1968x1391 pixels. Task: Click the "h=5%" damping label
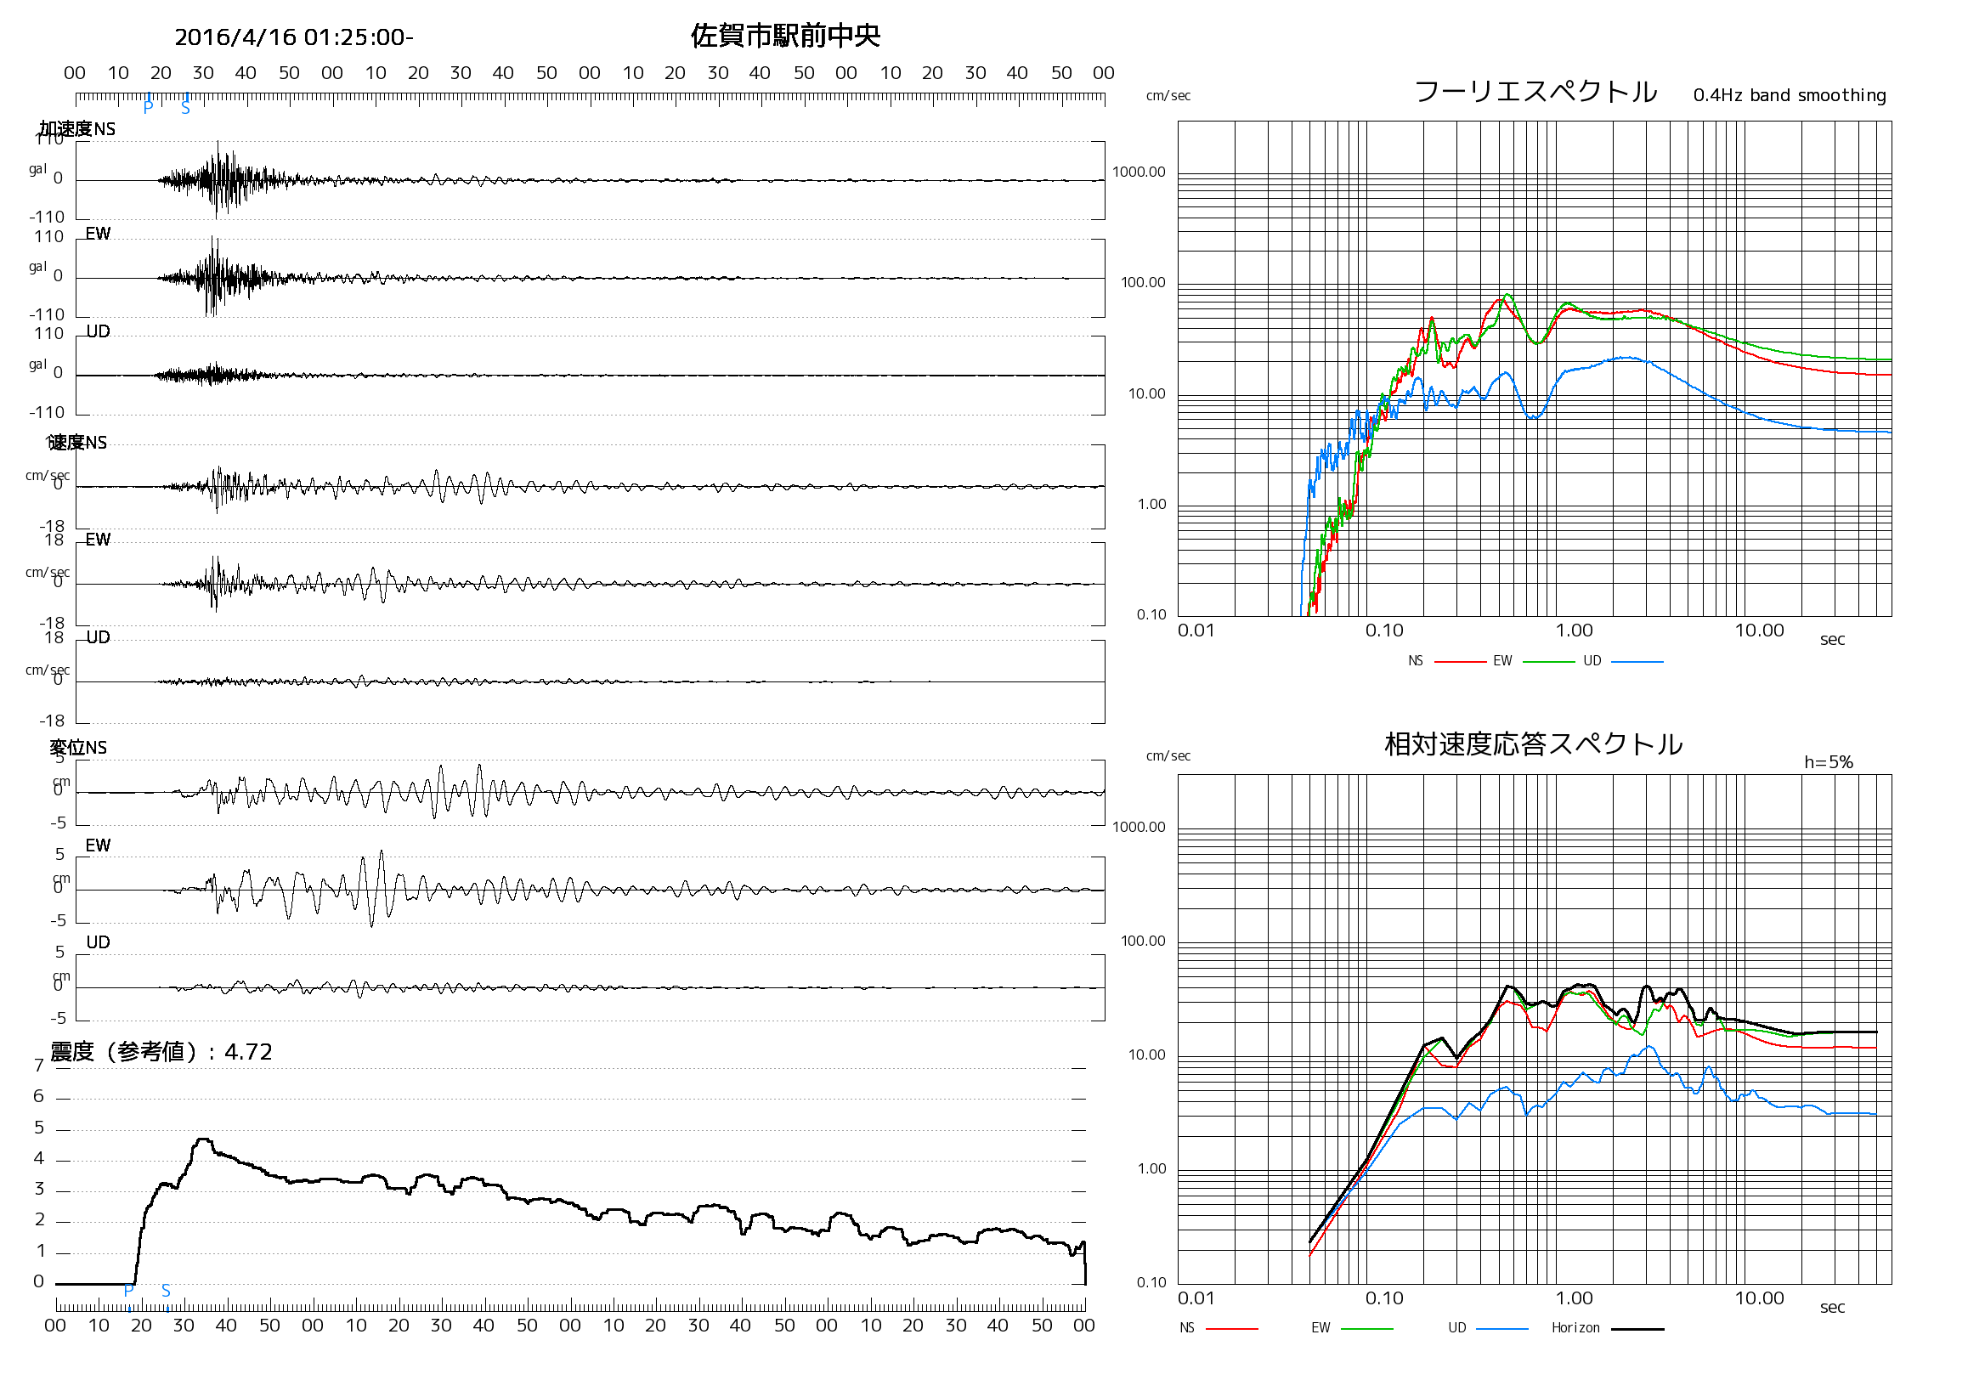tap(1829, 762)
